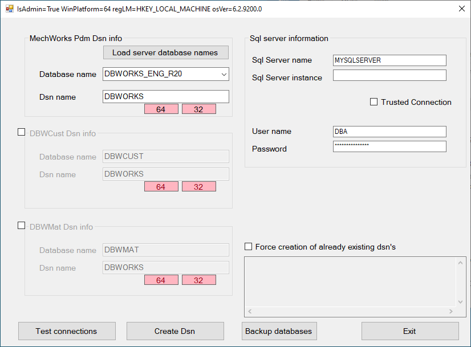Screen dimensions: 471x347
Task: Click the DBWCUST database name field
Action: (165, 156)
